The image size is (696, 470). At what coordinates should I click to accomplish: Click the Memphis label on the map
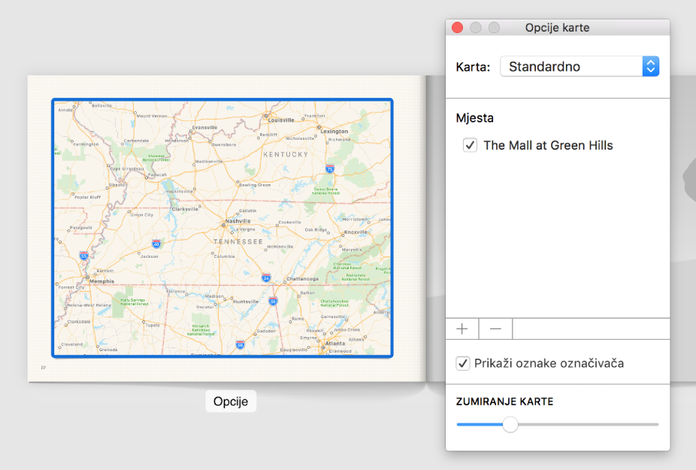coord(101,281)
